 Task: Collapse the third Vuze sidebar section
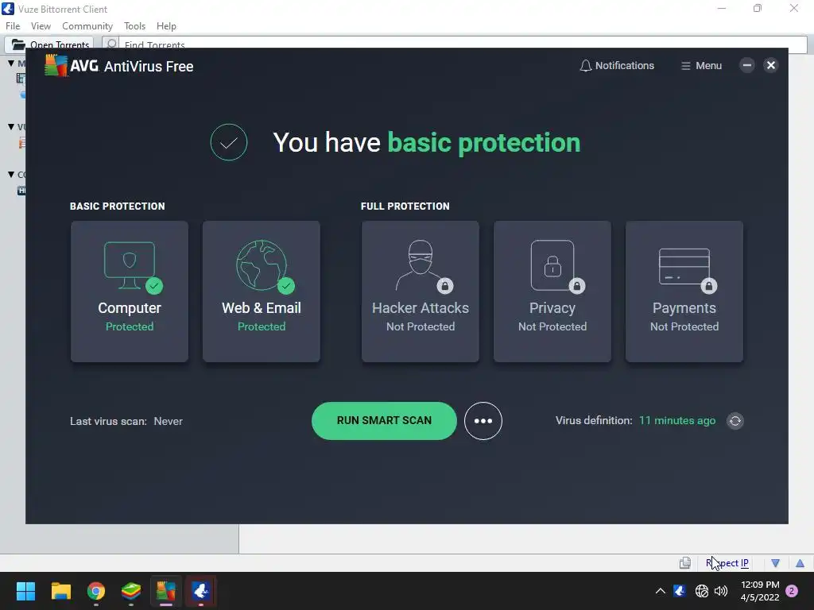click(x=11, y=174)
